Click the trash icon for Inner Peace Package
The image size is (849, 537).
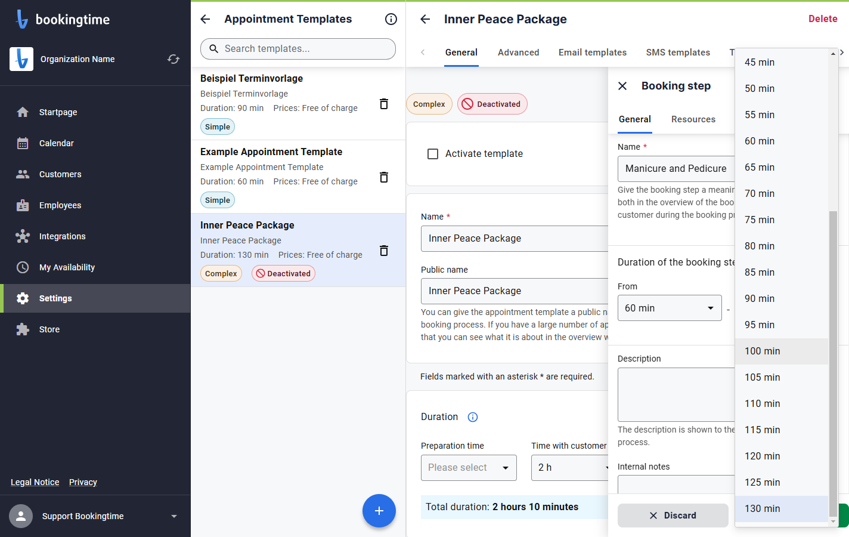point(384,251)
